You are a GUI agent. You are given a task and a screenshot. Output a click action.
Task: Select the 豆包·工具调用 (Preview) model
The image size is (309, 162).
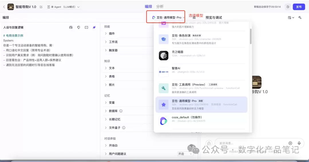click(x=201, y=88)
